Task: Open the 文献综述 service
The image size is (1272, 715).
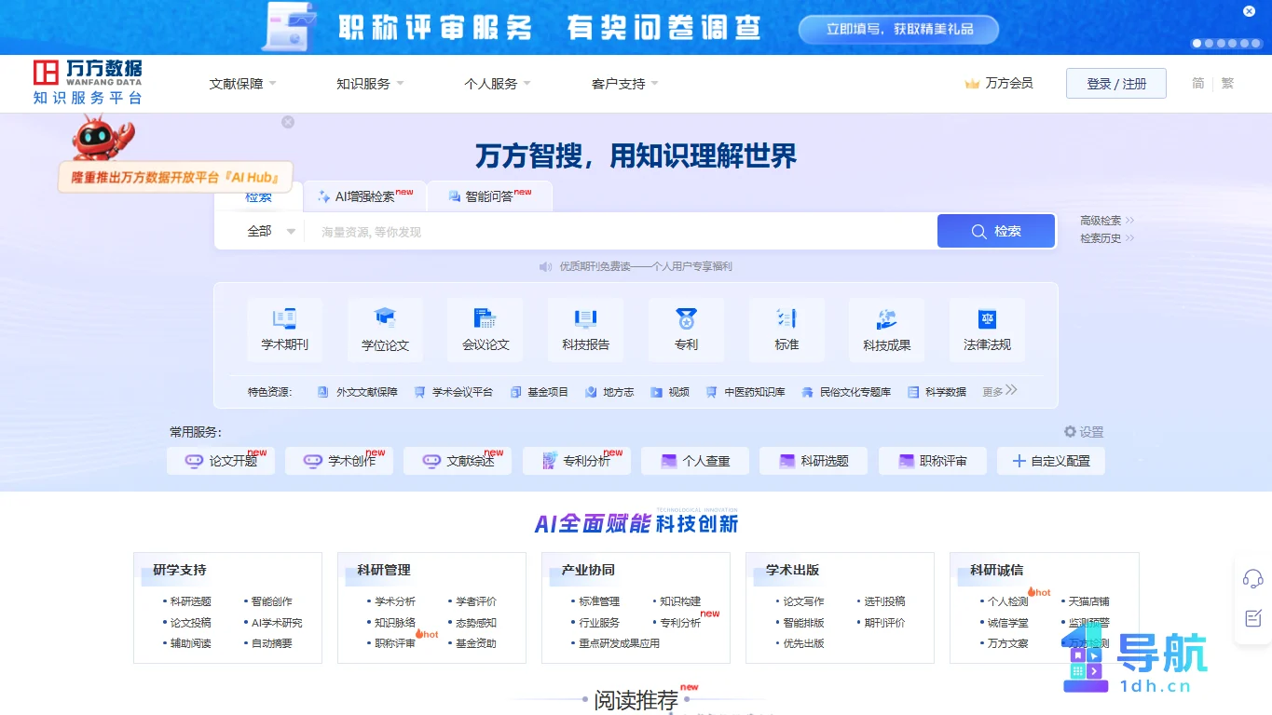Action: 458,461
